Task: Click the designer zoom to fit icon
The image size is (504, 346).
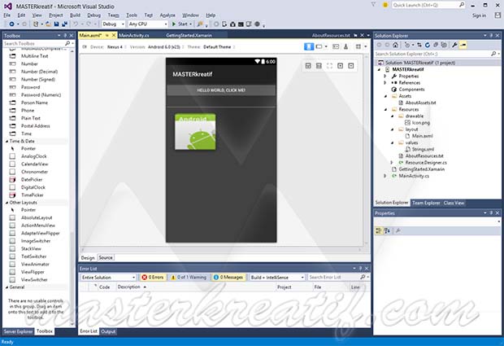Action: 329,66
